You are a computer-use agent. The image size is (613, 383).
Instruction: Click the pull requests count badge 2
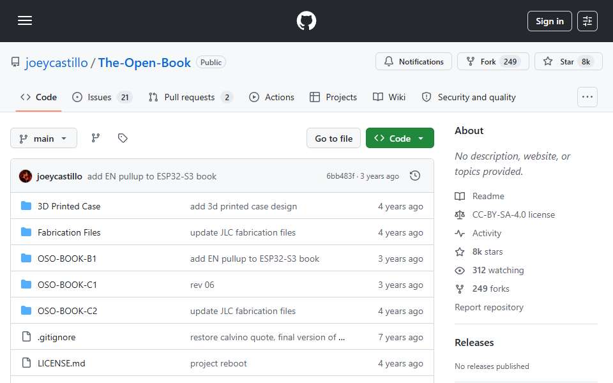click(227, 97)
